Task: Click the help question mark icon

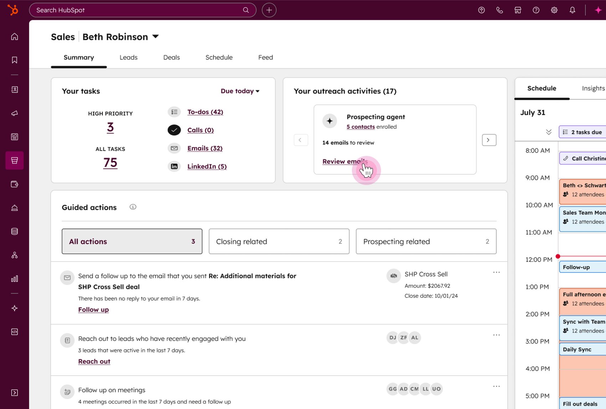Action: tap(536, 10)
